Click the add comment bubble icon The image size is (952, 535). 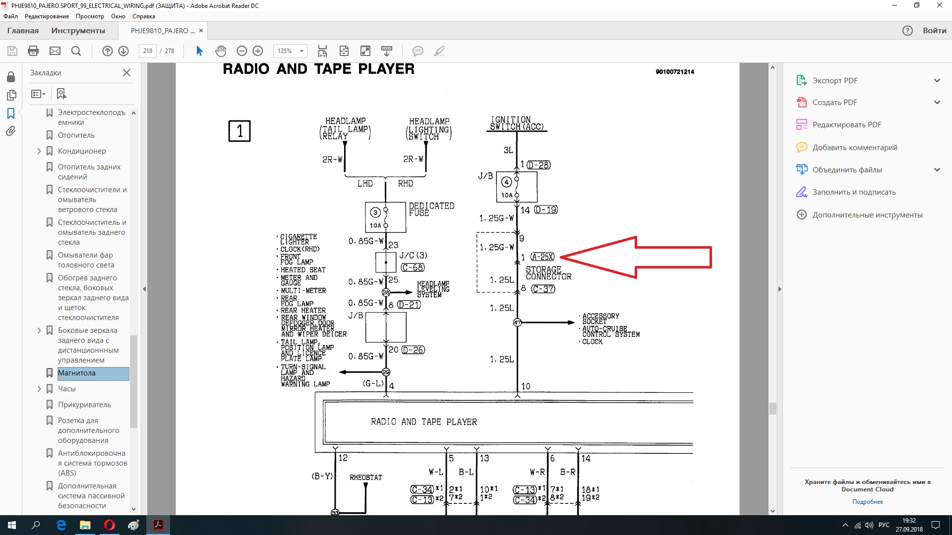point(418,51)
